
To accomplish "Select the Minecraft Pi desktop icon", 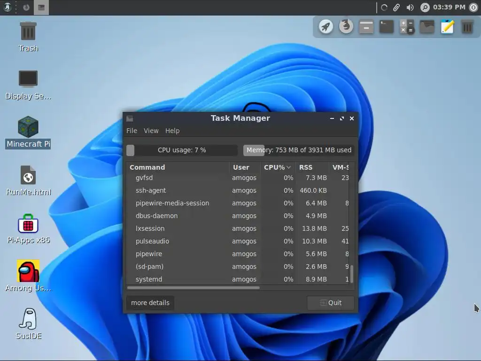I will coord(28,132).
